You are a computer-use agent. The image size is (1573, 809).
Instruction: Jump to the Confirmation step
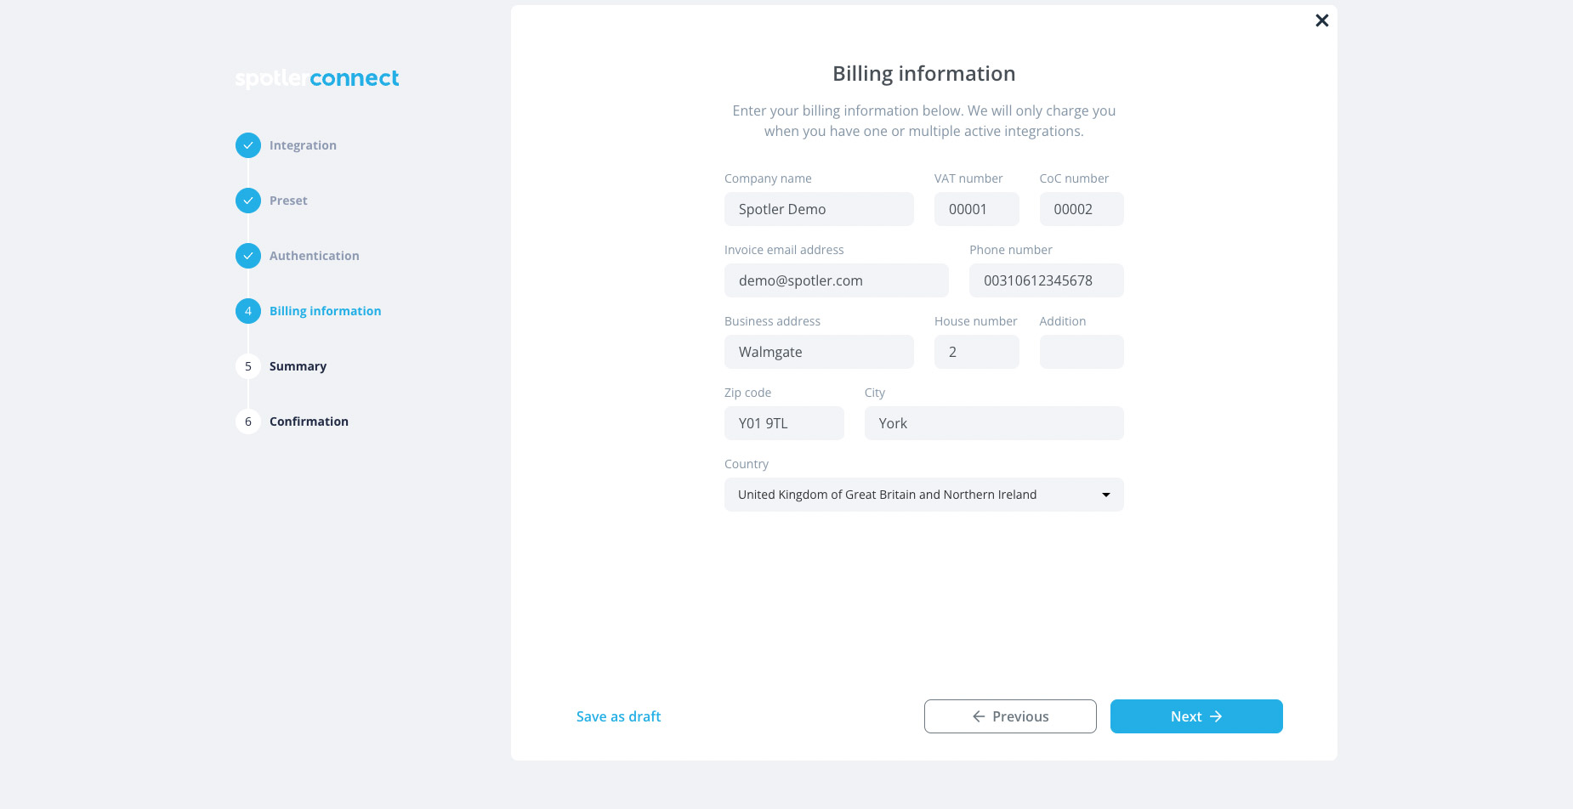(x=309, y=421)
